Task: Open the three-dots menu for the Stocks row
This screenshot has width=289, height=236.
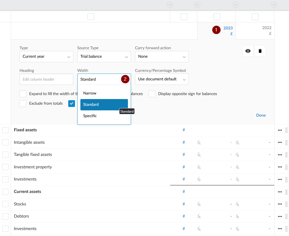Action: click(x=280, y=204)
